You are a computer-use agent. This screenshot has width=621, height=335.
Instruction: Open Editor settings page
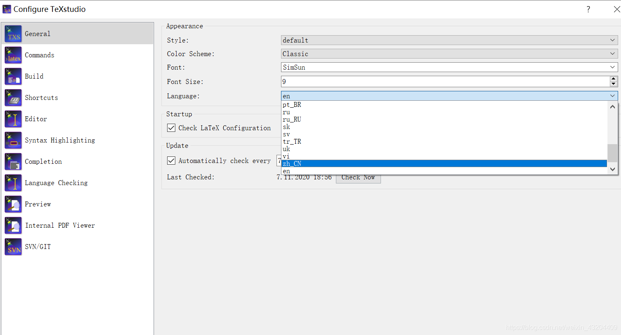(x=77, y=119)
